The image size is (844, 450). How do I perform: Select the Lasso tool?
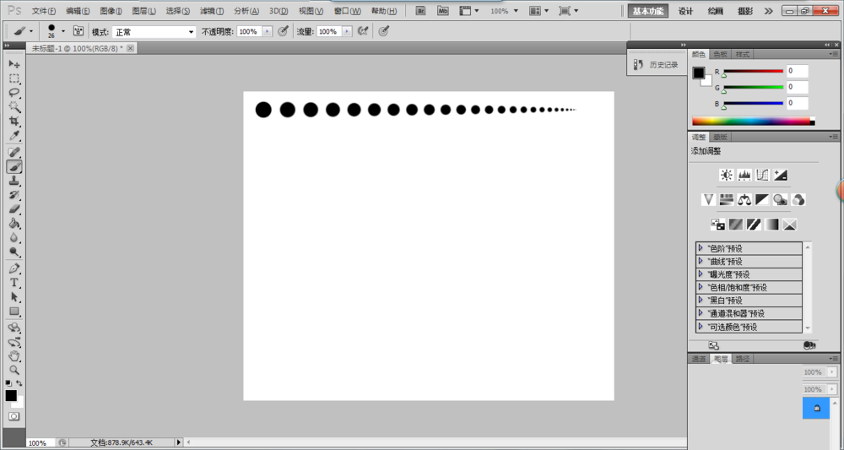pos(14,93)
